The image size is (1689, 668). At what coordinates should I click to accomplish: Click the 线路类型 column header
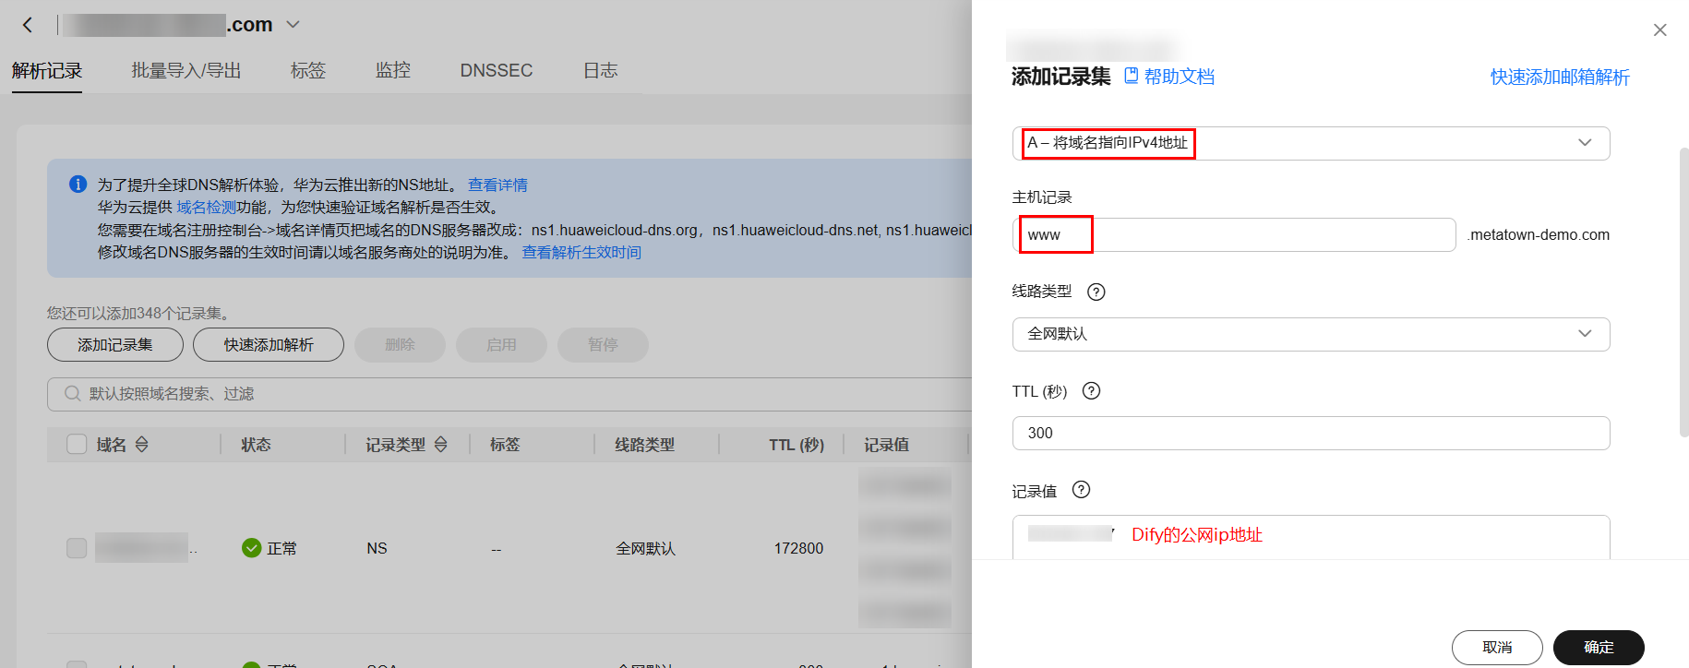pyautogui.click(x=644, y=445)
